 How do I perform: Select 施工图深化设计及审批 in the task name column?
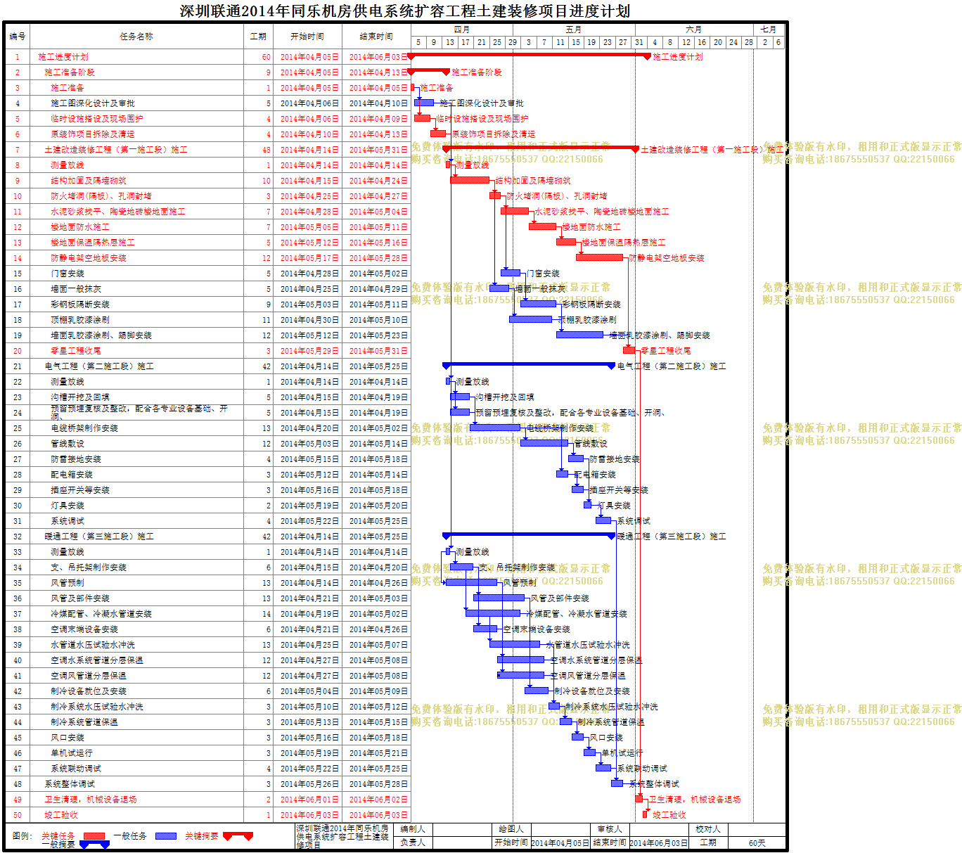click(93, 103)
